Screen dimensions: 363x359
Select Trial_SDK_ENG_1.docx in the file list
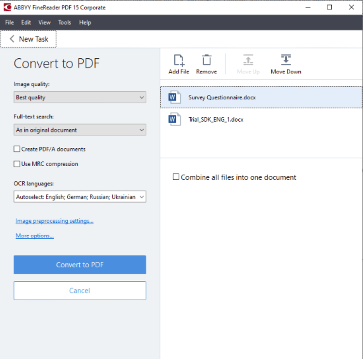tap(216, 120)
